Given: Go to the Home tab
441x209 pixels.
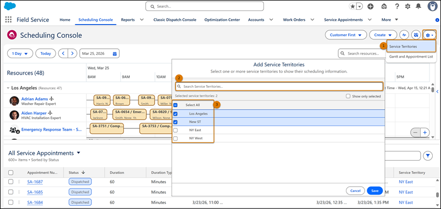Looking at the screenshot, I should [65, 20].
